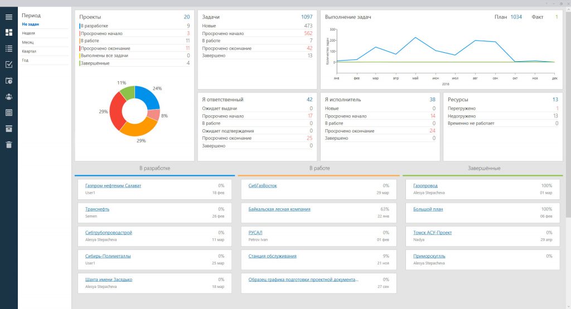Open the 'Газпром нефтехим Салават' project link

pos(113,185)
